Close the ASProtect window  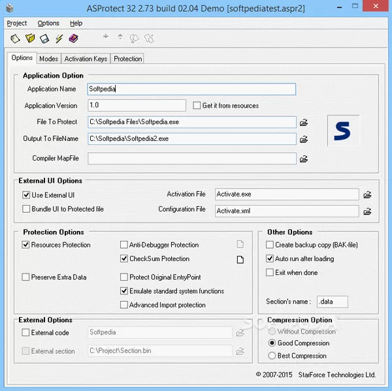point(376,6)
